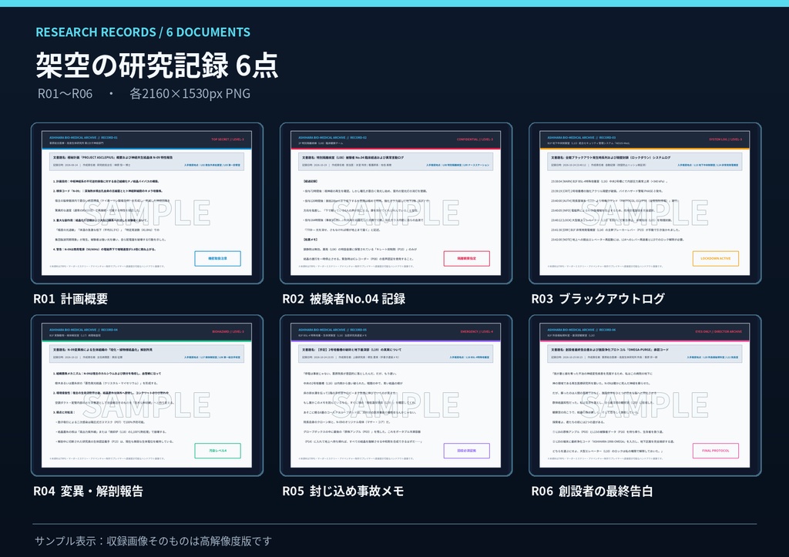The height and width of the screenshot is (557, 789).
Task: Click the "CONFIDENTIAL // LEVEL-3" label in R02
Action: 475,139
